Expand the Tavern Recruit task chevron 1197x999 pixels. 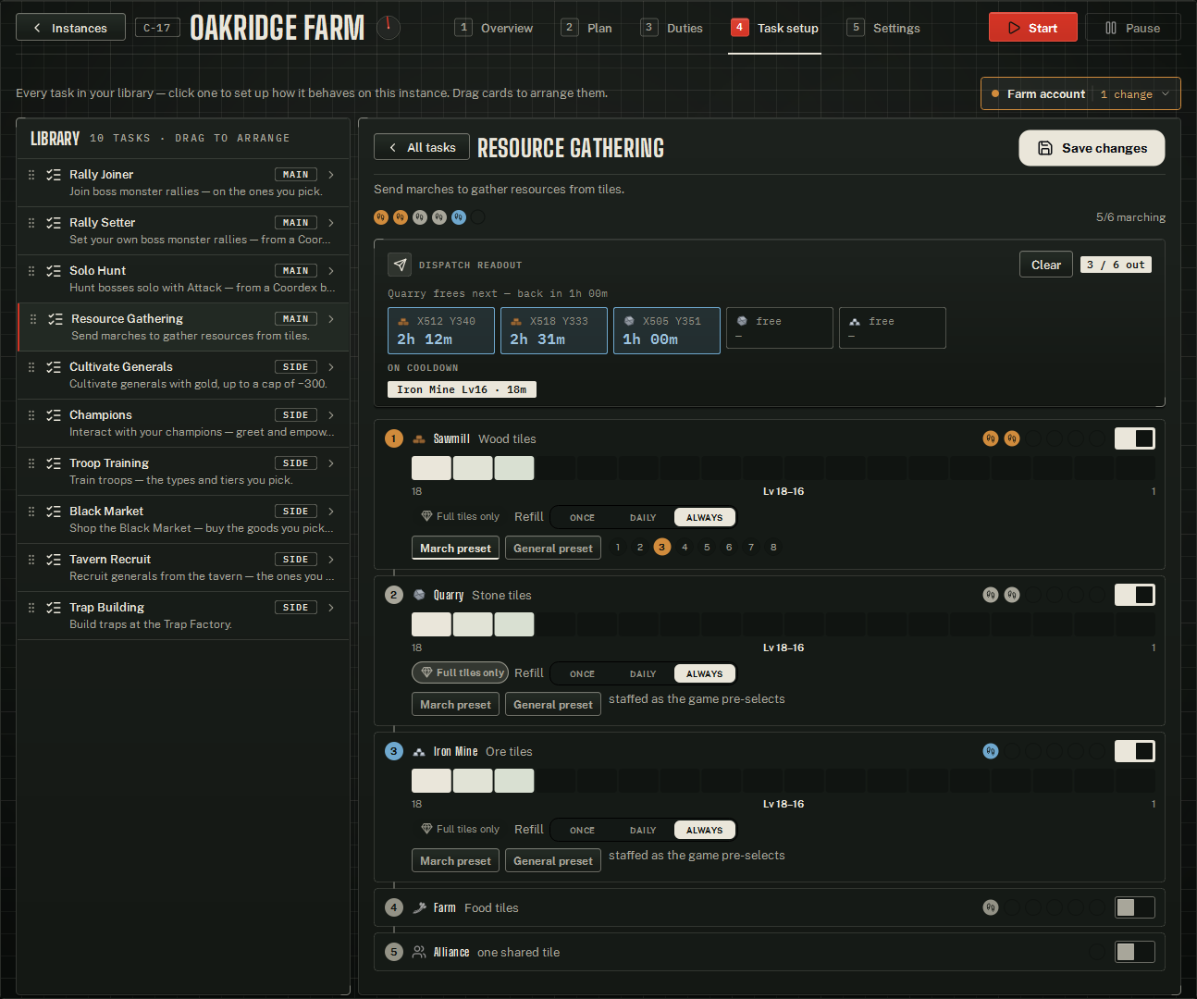(331, 560)
